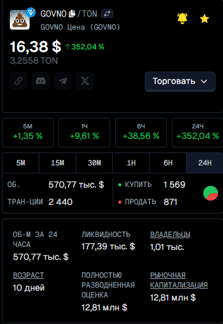Switch to the 30M tab

94,163
